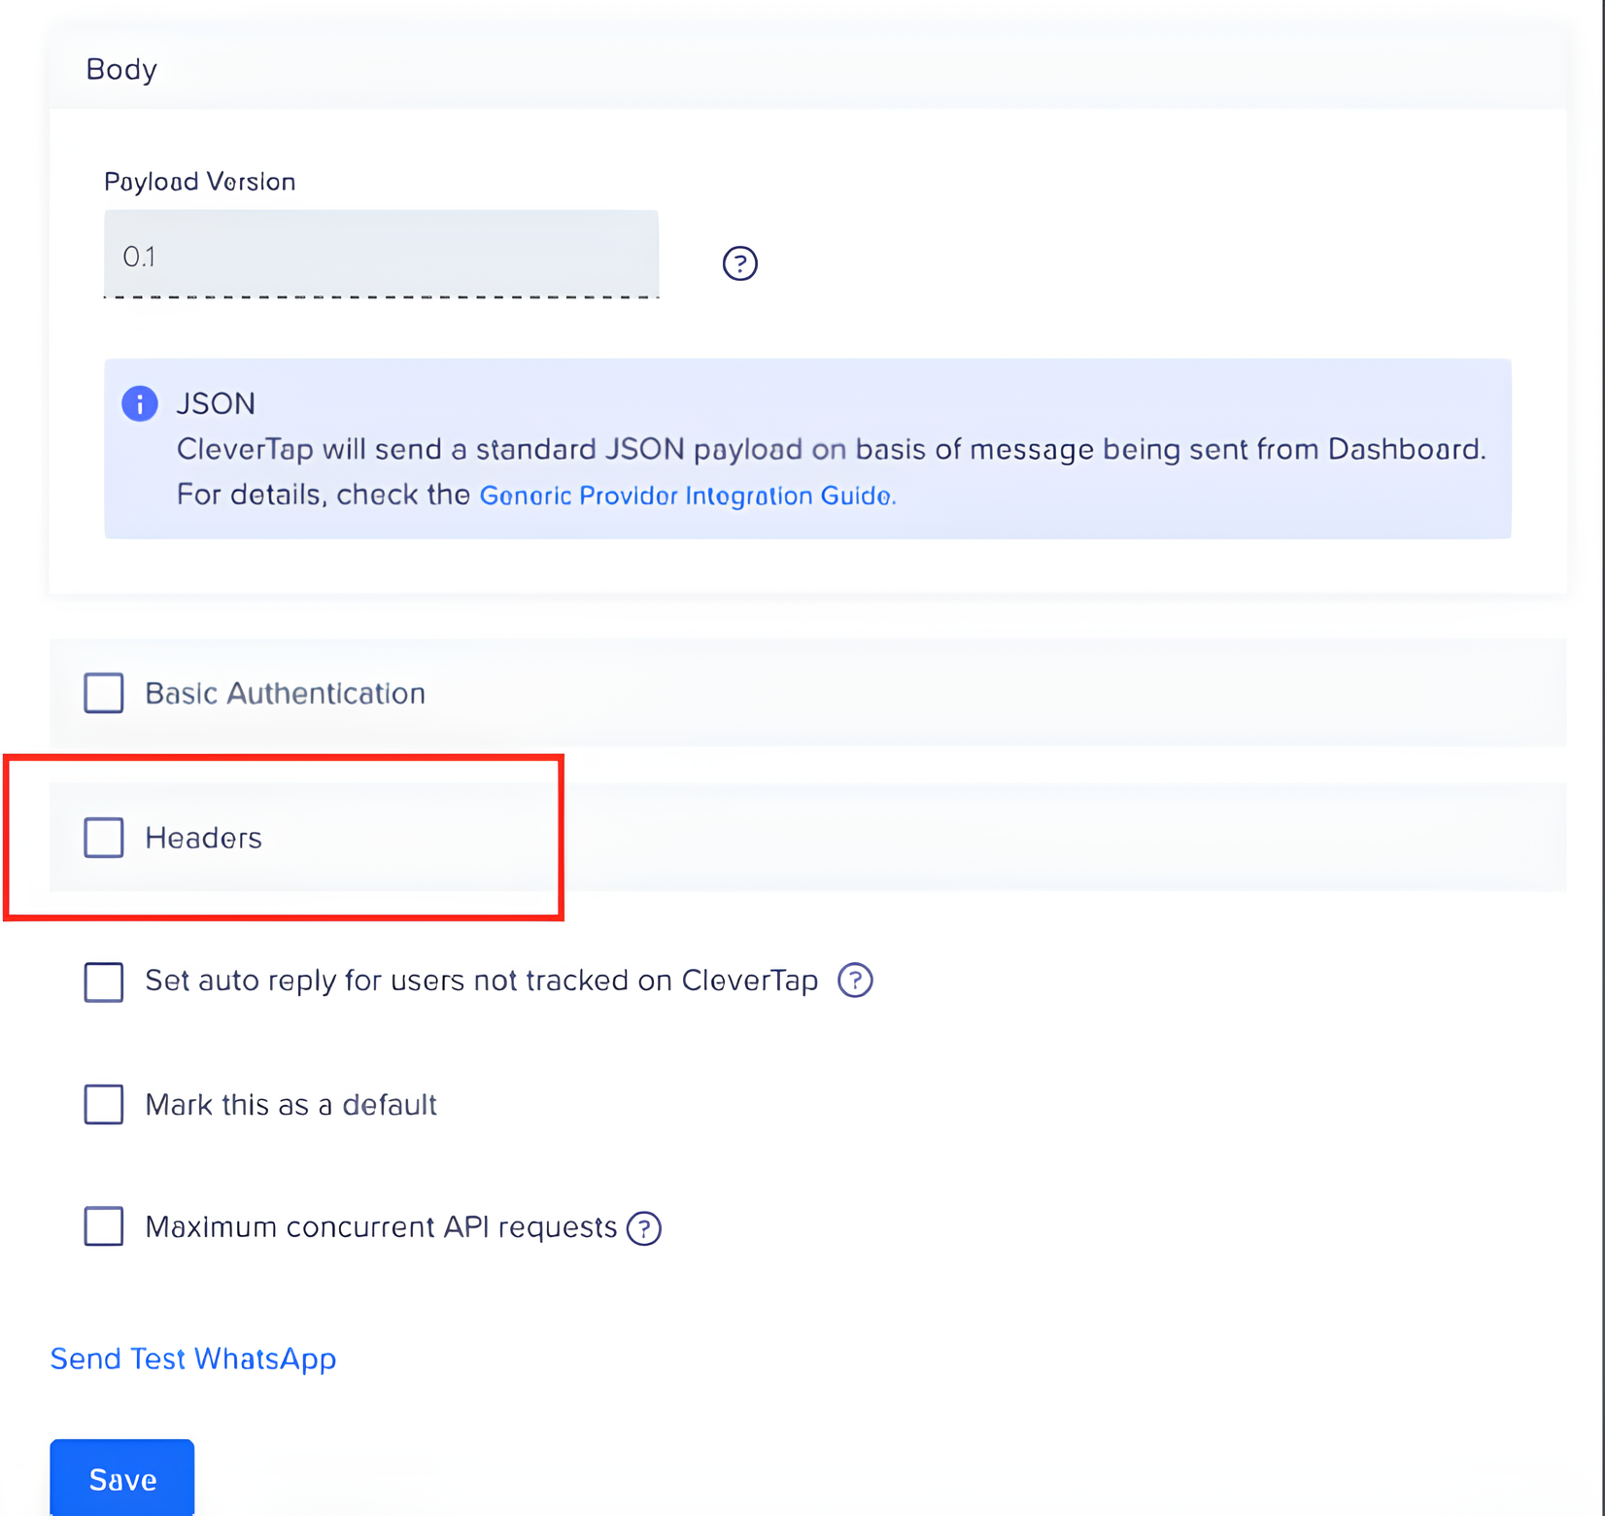Show help for Maximum concurrent API requests

(644, 1228)
